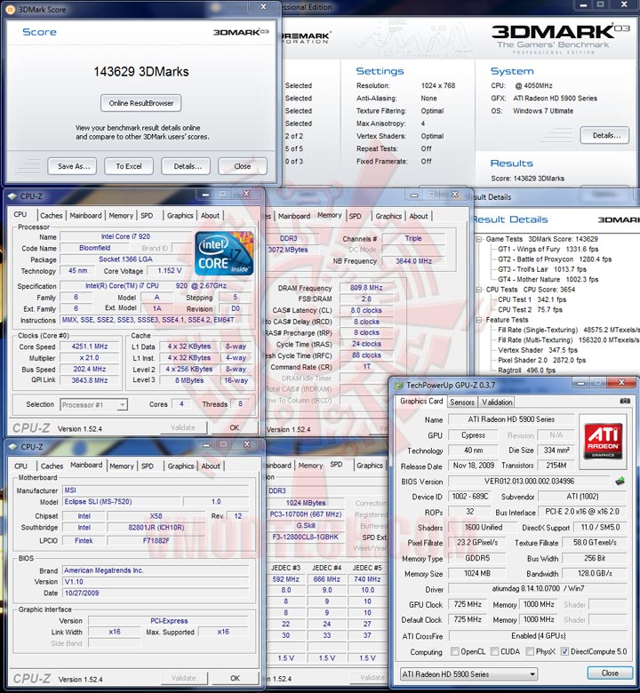Click the F3-12800CL8-1GBHK part number

[x=305, y=537]
